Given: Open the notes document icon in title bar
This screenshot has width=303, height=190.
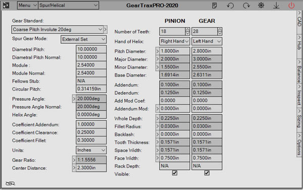Looking at the screenshot, I should click(214, 6).
